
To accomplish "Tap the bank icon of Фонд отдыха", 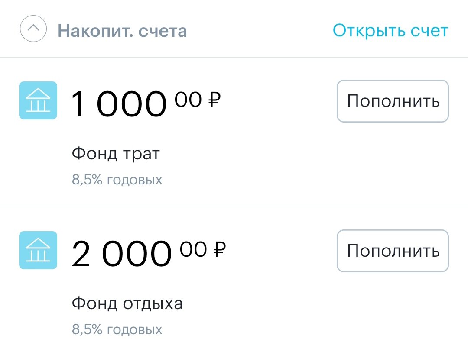I will (38, 250).
